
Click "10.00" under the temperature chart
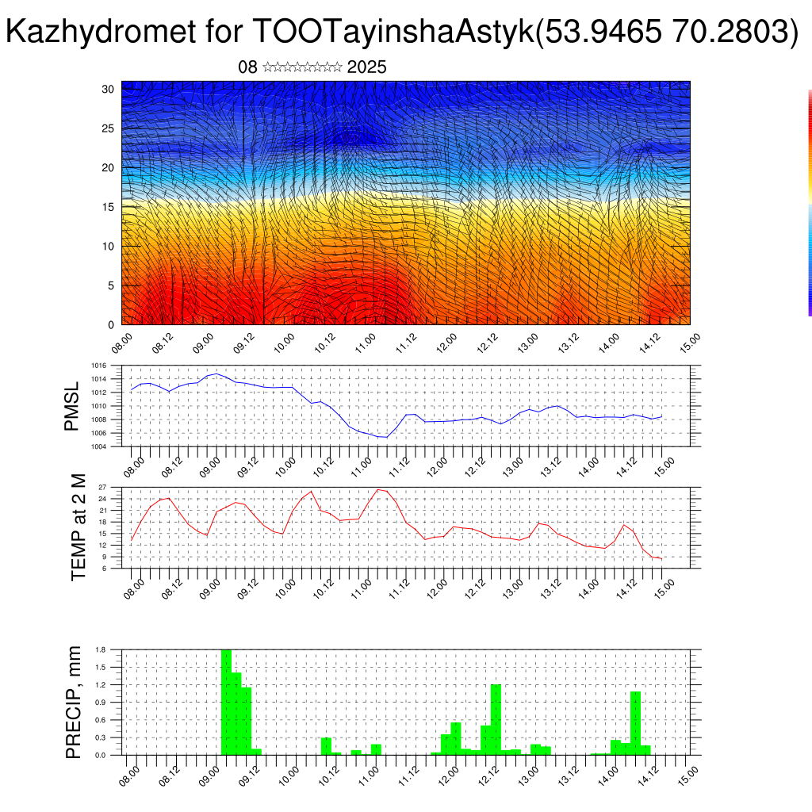(285, 589)
